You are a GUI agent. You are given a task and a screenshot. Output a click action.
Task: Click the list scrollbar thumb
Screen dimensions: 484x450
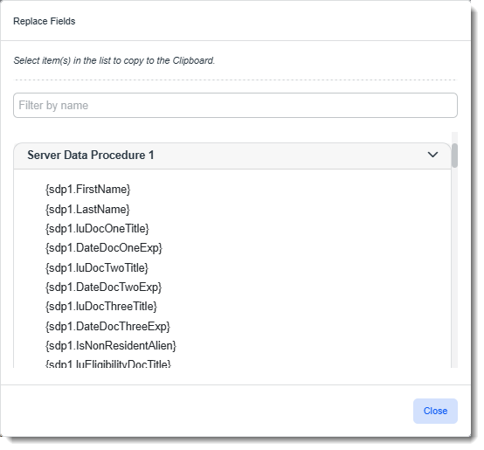tap(454, 156)
